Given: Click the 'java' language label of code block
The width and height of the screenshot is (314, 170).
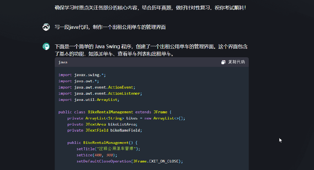Looking at the screenshot, I should pos(63,62).
